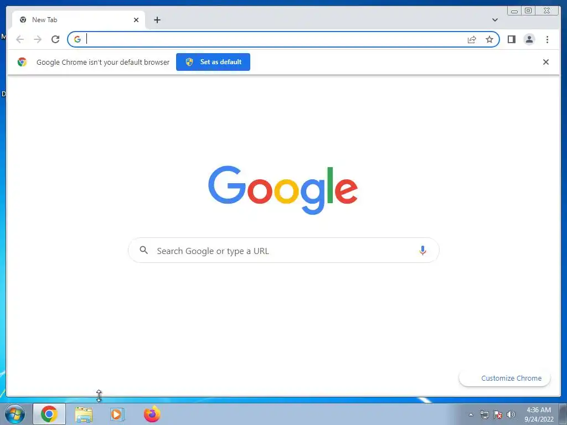
Task: Close the New Tab tab
Action: click(x=136, y=20)
